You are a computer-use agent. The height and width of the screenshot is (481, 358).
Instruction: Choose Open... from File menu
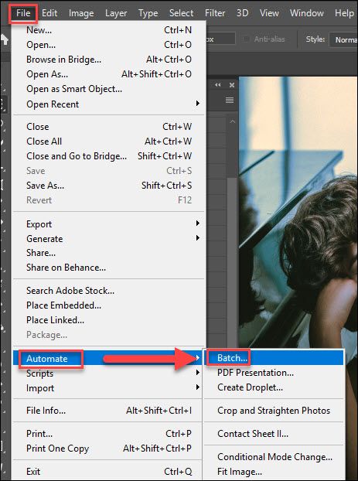click(x=108, y=45)
